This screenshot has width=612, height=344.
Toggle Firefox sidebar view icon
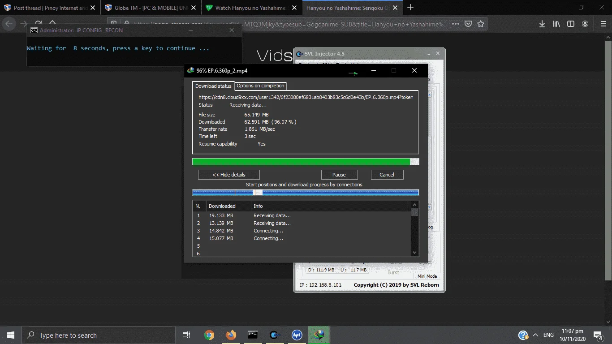[x=571, y=24]
